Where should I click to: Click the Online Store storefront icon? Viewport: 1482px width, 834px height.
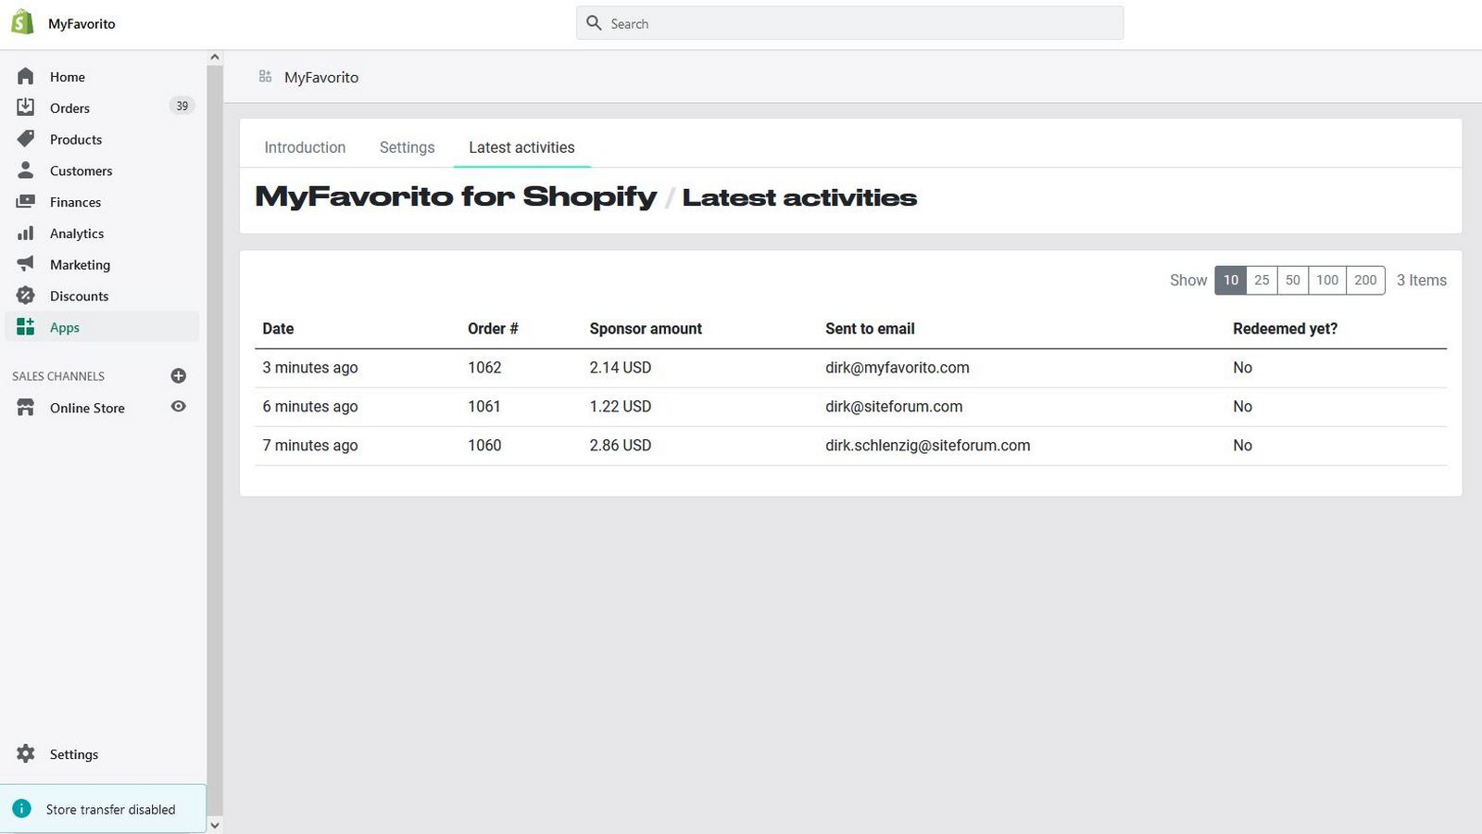click(26, 408)
